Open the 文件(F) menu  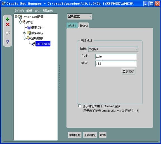tap(19, 11)
